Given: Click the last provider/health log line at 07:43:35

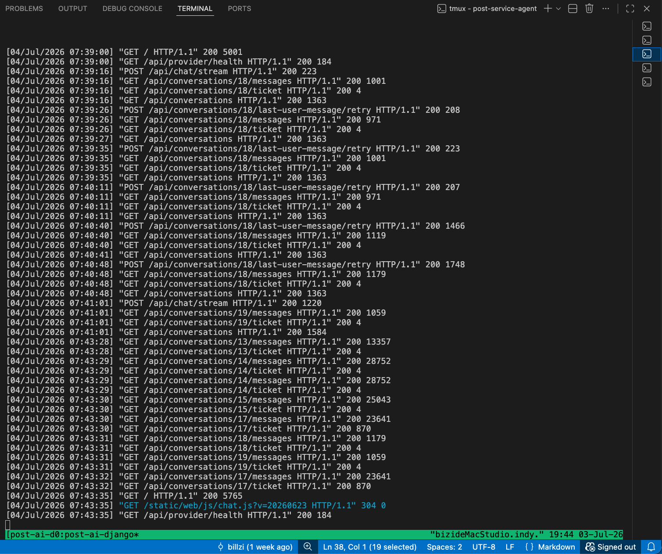Looking at the screenshot, I should pyautogui.click(x=169, y=515).
